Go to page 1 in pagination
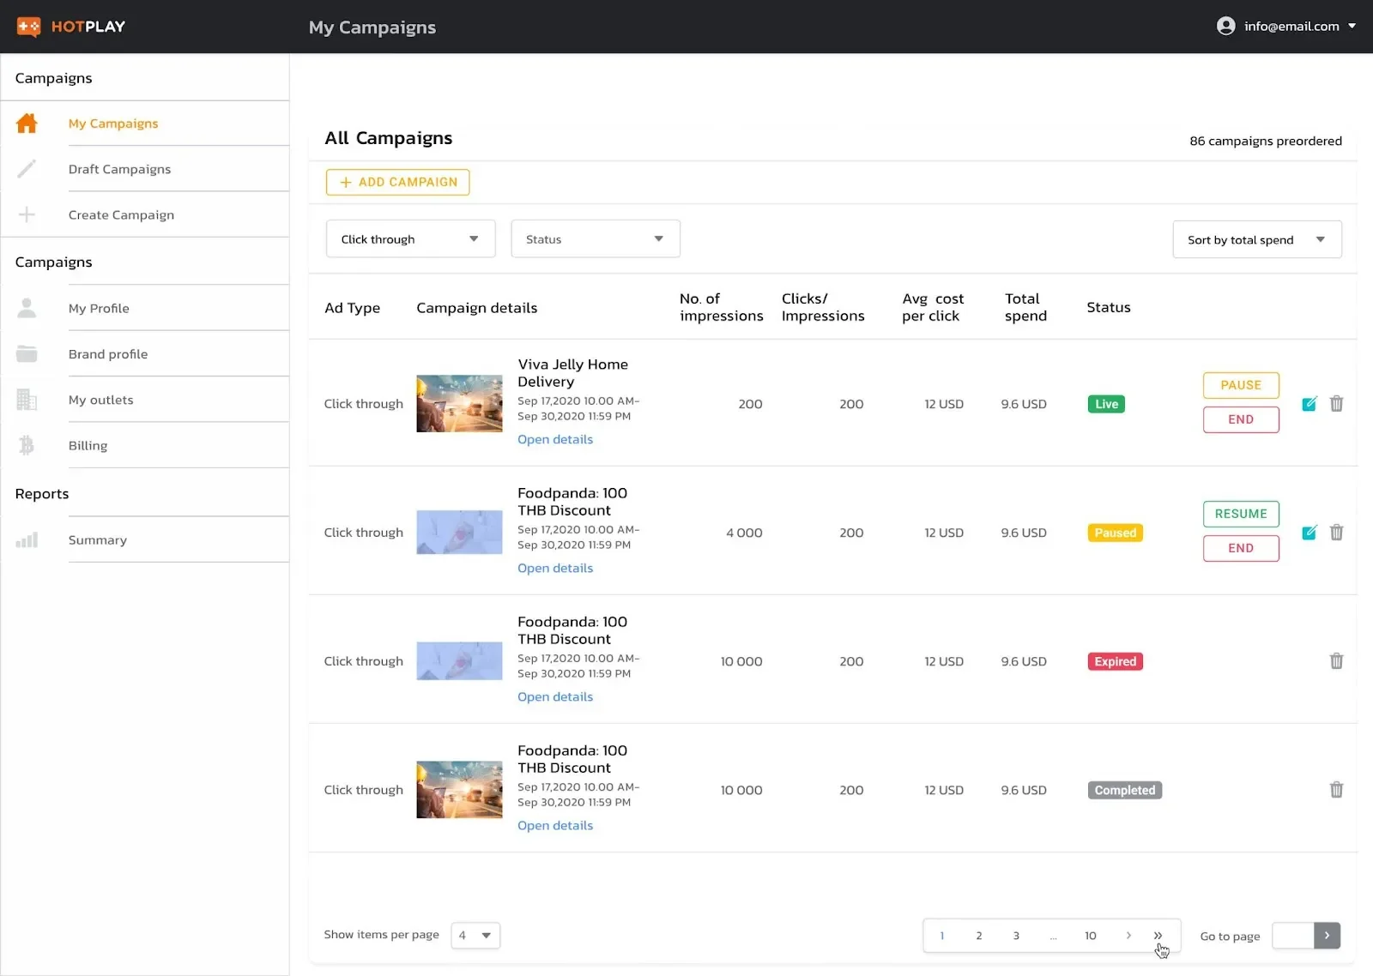The height and width of the screenshot is (976, 1373). tap(942, 936)
